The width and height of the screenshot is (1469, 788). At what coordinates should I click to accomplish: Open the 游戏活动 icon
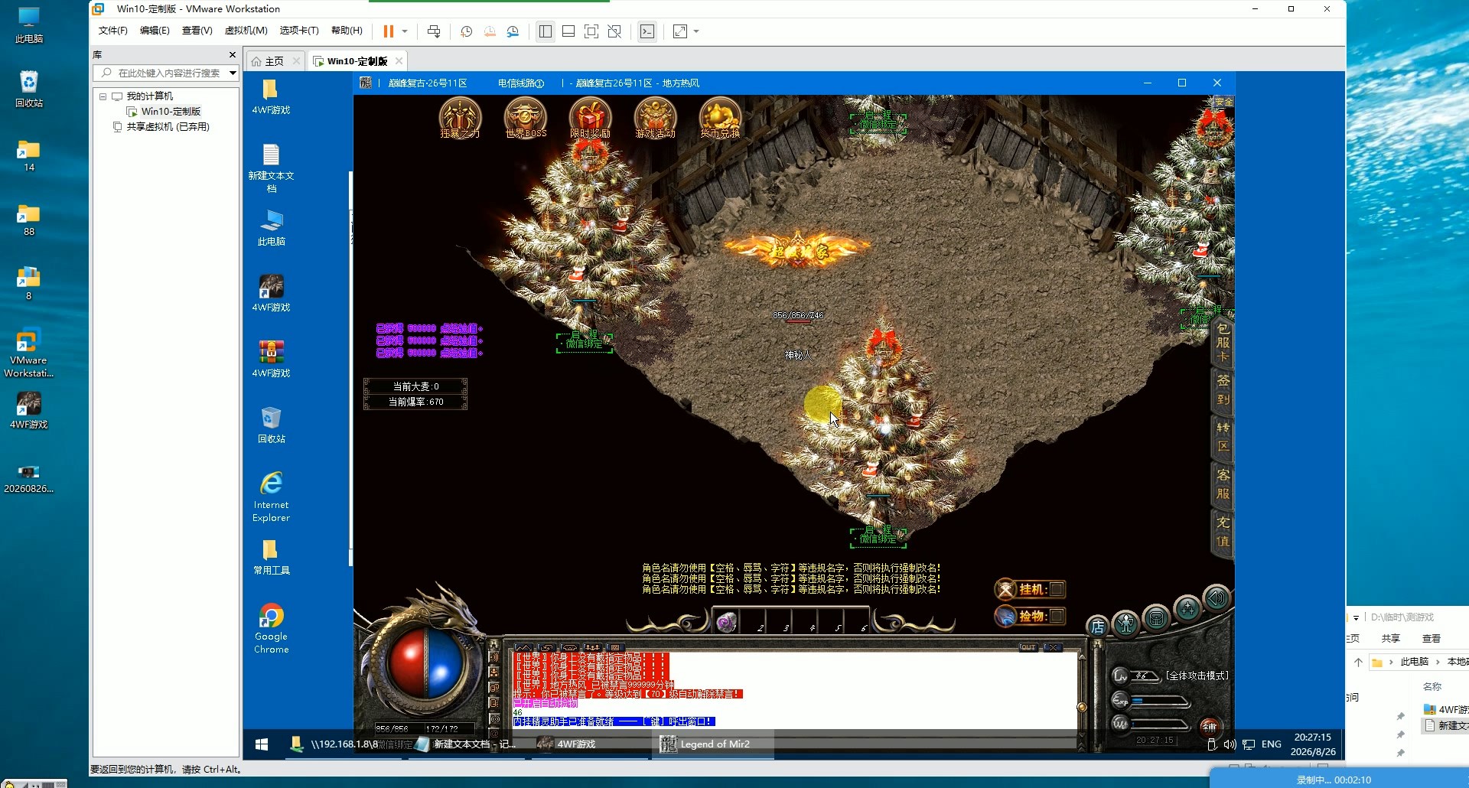[655, 118]
